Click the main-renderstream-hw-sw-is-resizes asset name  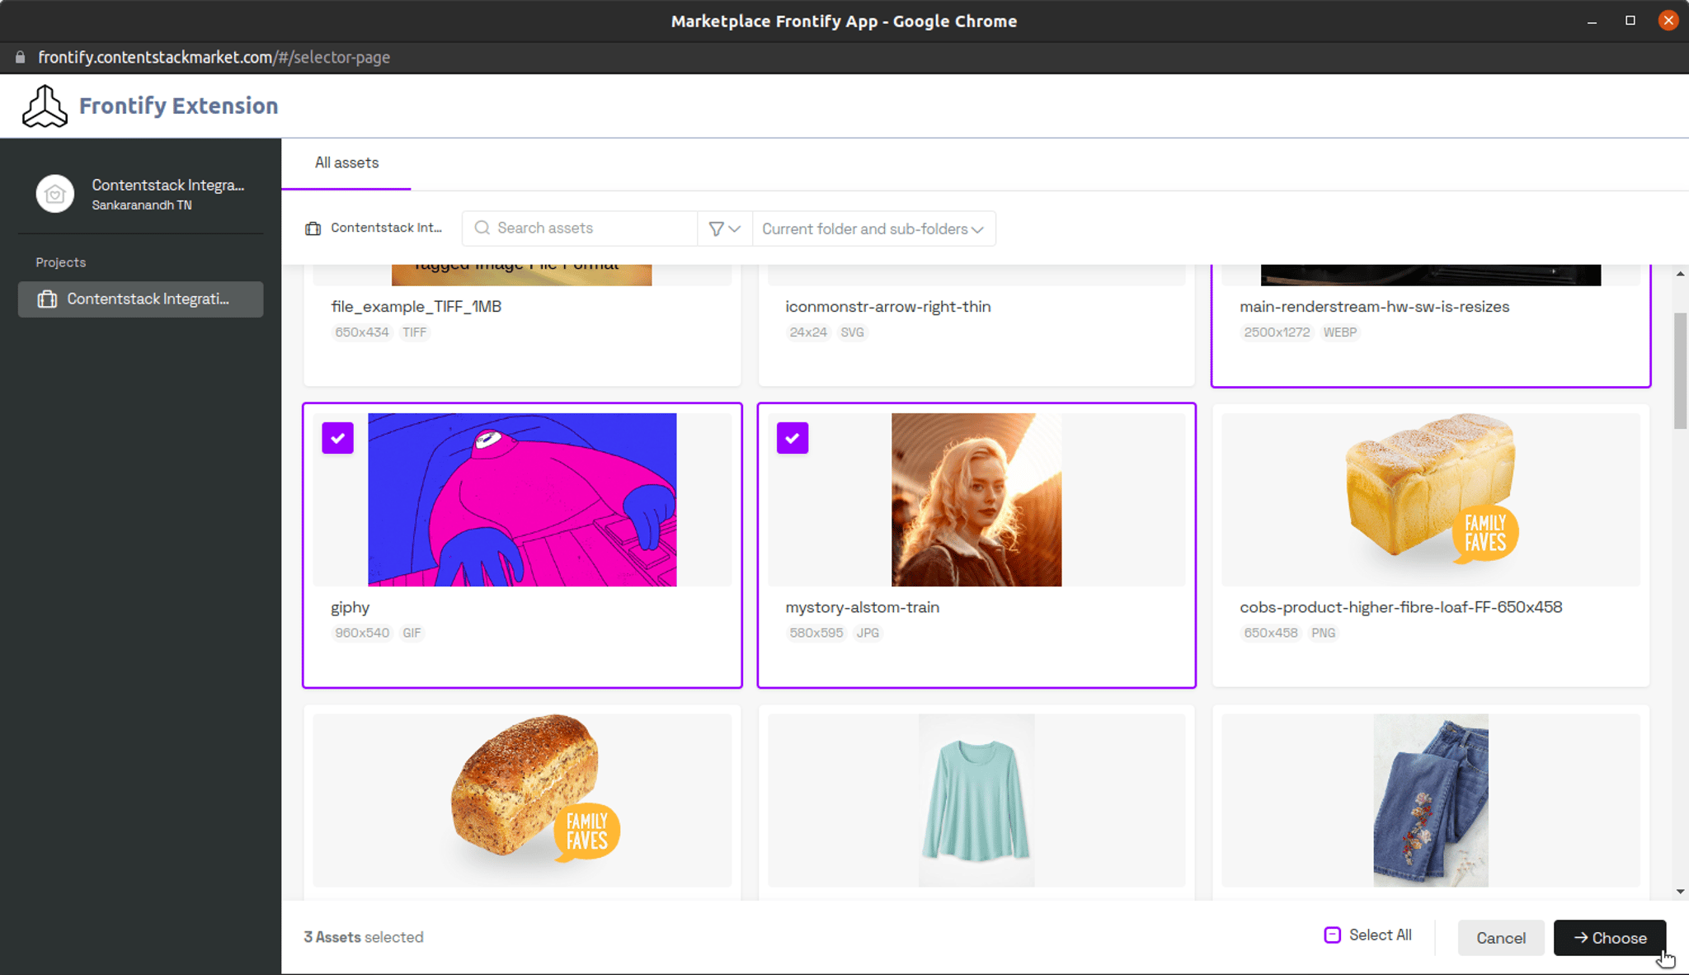pos(1375,307)
